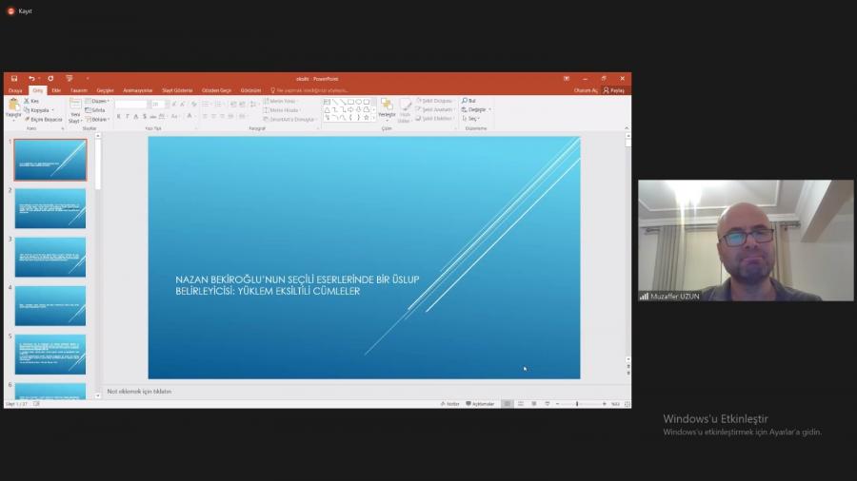This screenshot has height=481, width=857.
Task: Toggle the Notlar pane in status bar
Action: pyautogui.click(x=449, y=404)
